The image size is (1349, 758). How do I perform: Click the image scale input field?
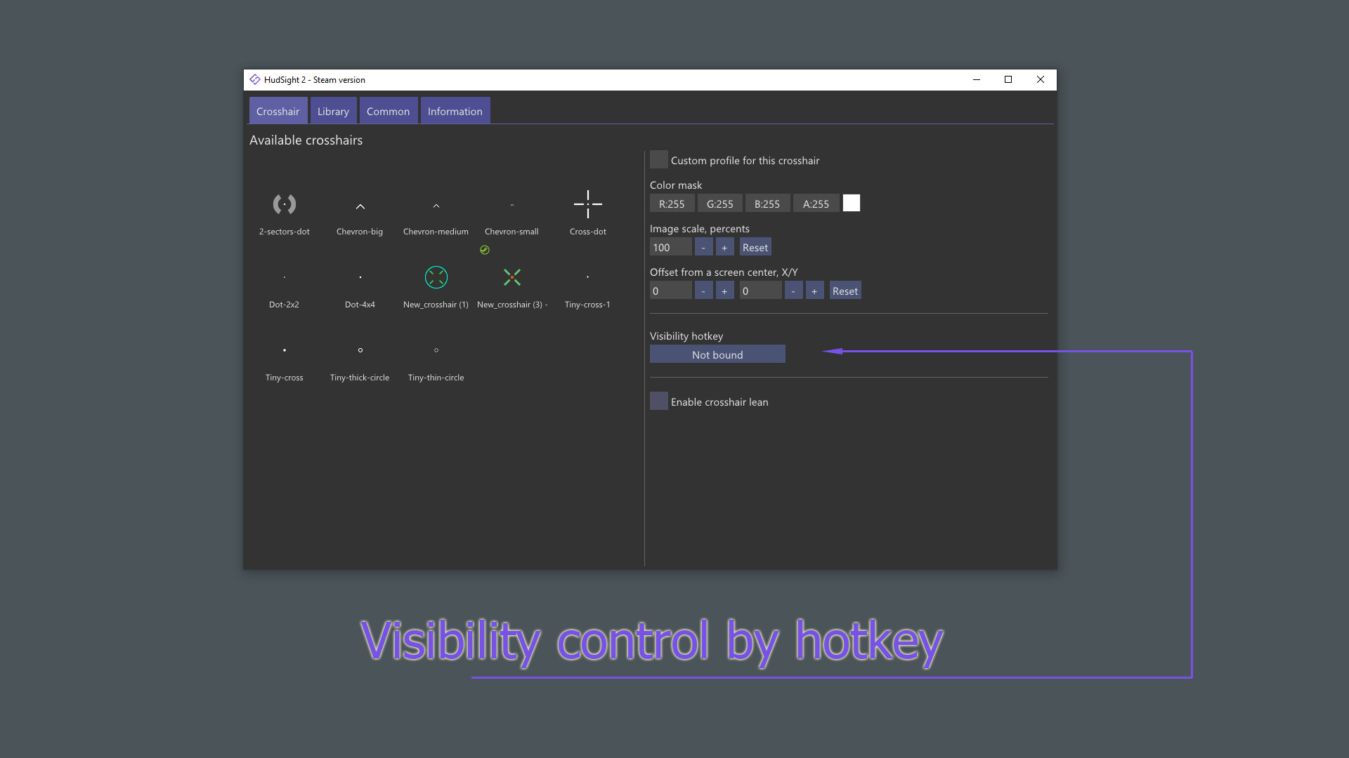[670, 247]
